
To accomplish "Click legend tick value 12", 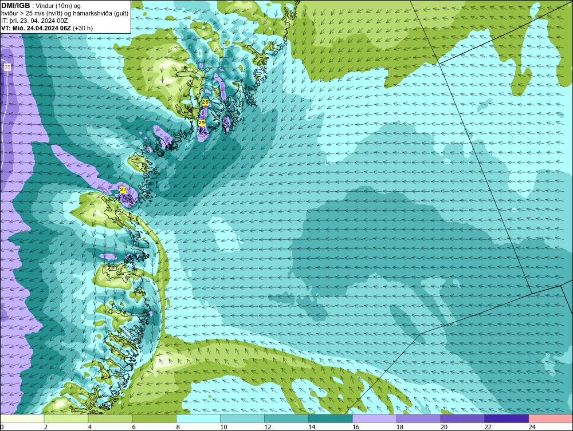I will click(268, 427).
